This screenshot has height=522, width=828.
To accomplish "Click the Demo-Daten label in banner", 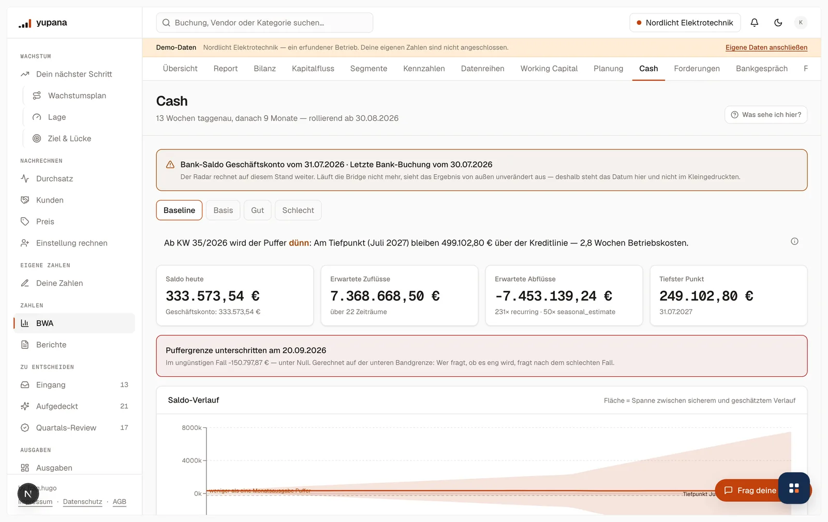I will click(x=176, y=48).
